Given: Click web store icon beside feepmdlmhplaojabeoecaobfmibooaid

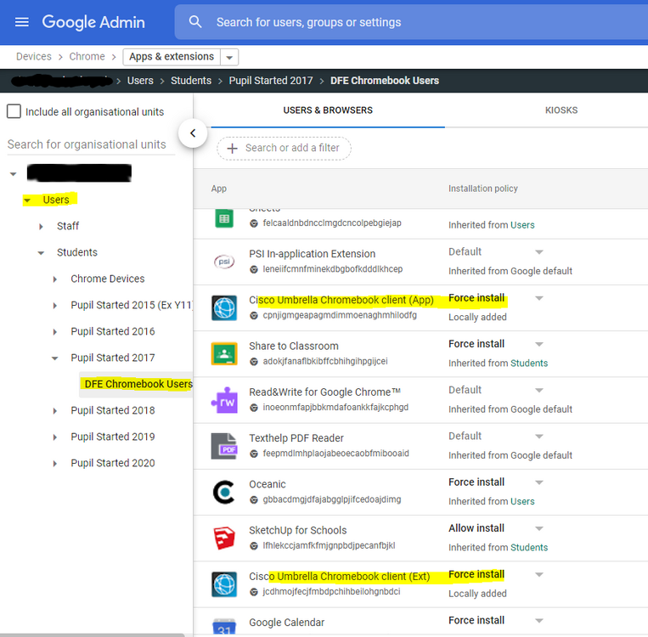Looking at the screenshot, I should tap(254, 454).
